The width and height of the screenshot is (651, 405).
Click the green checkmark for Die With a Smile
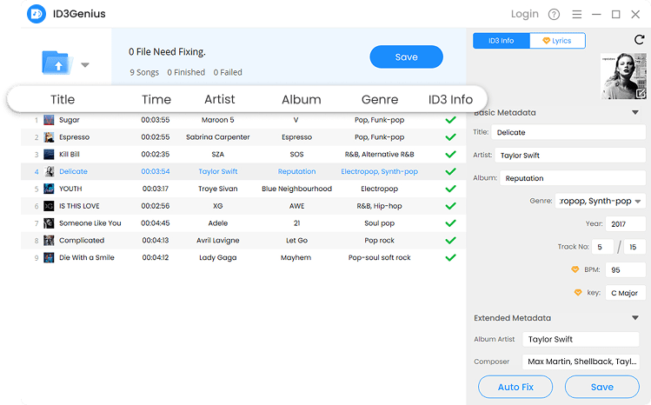[x=450, y=258]
